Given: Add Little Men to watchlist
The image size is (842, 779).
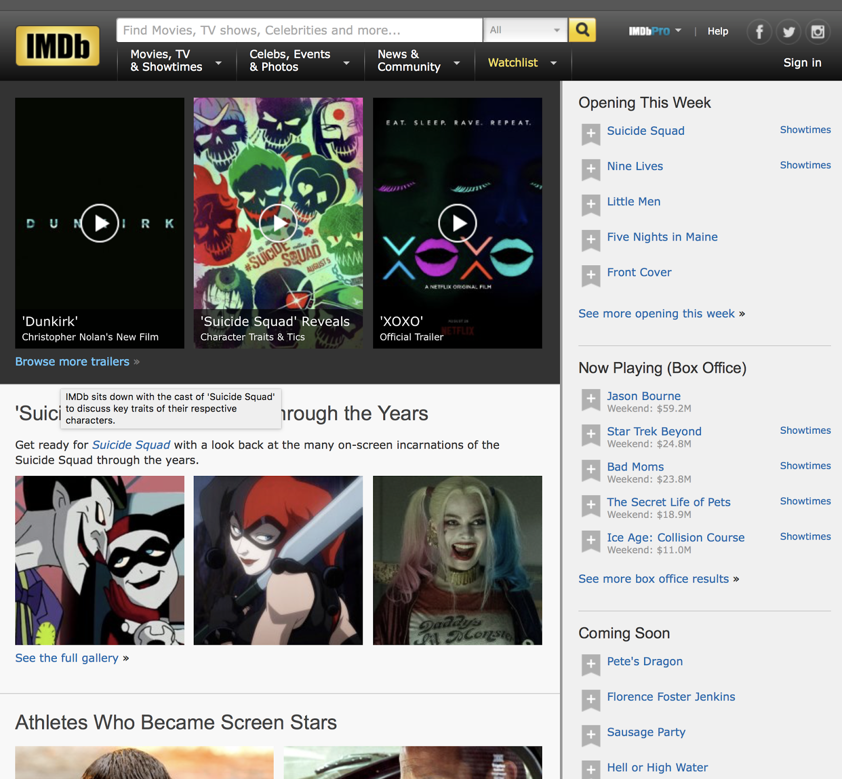Looking at the screenshot, I should tap(591, 205).
